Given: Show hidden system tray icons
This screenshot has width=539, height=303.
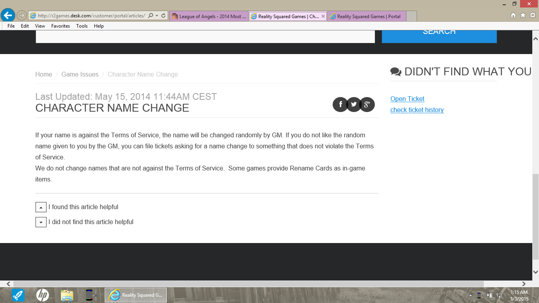Looking at the screenshot, I should pyautogui.click(x=470, y=296).
